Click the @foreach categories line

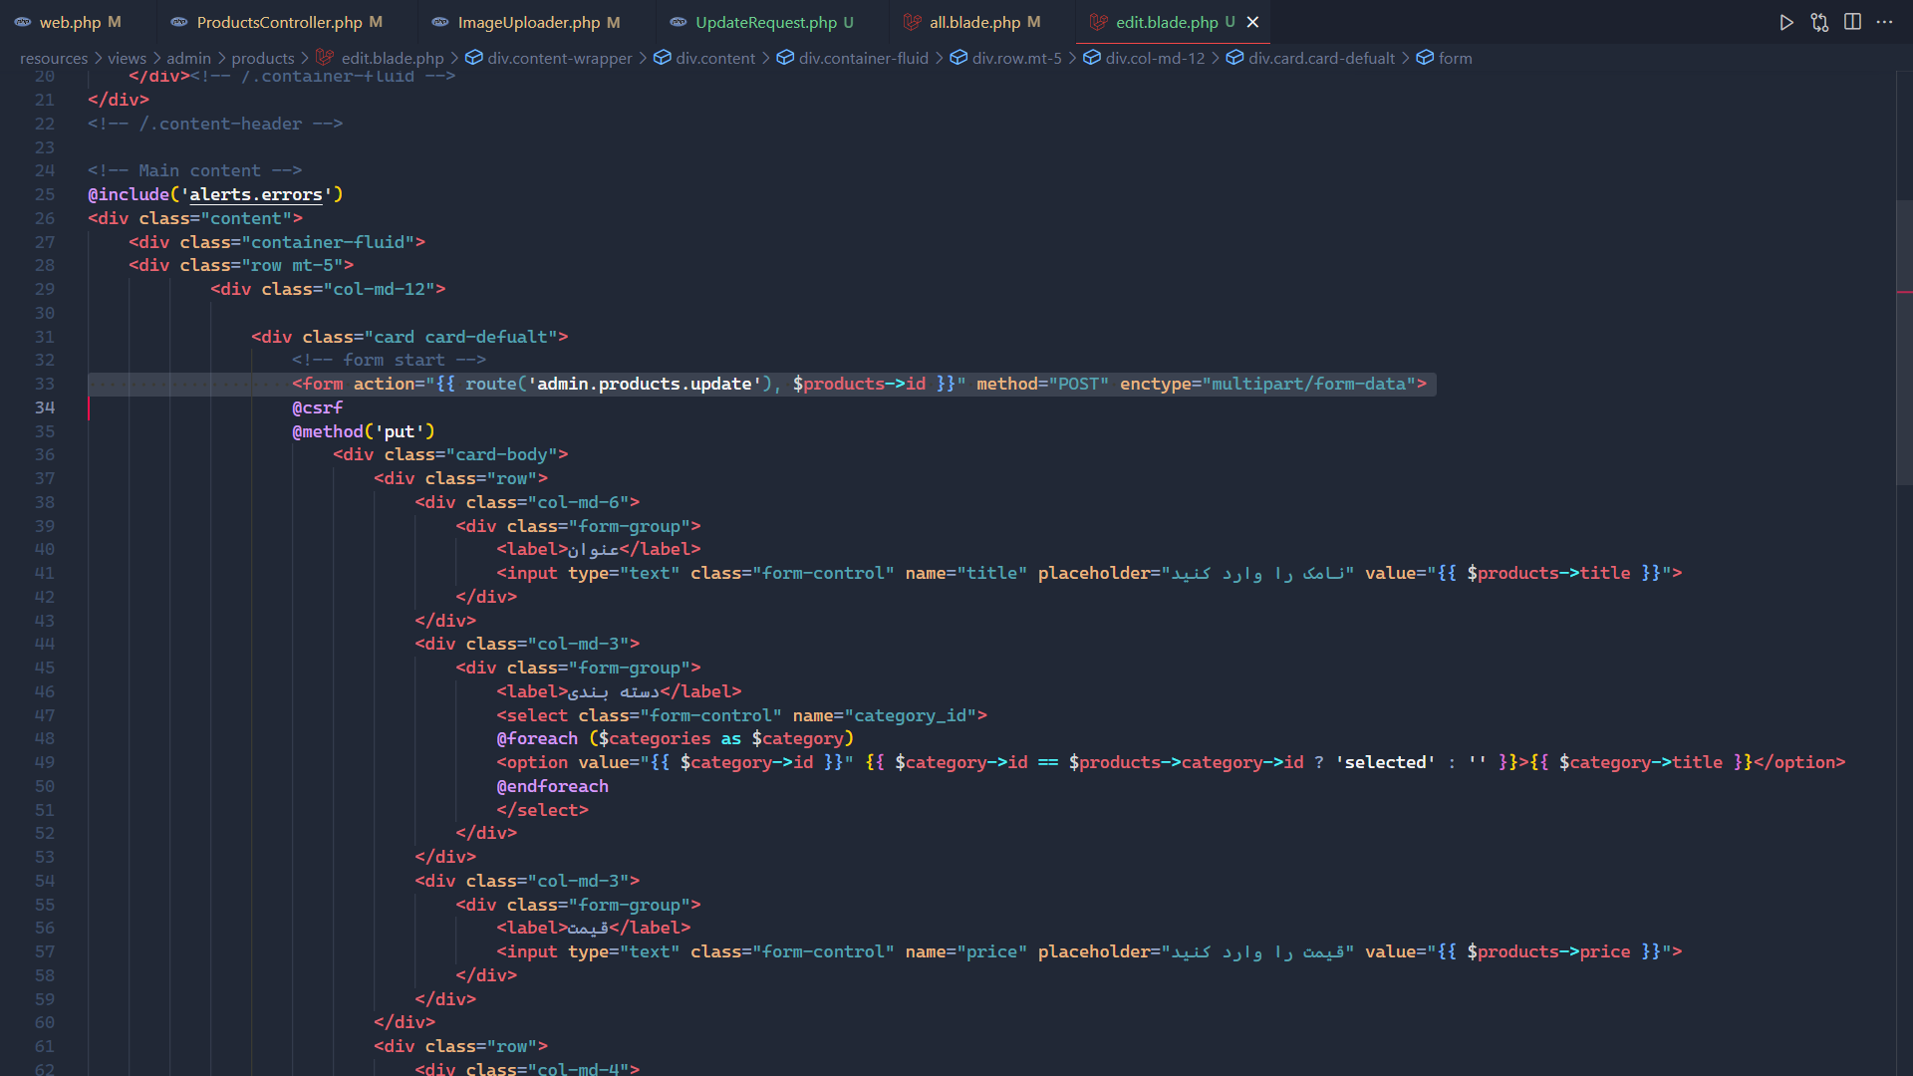point(676,738)
